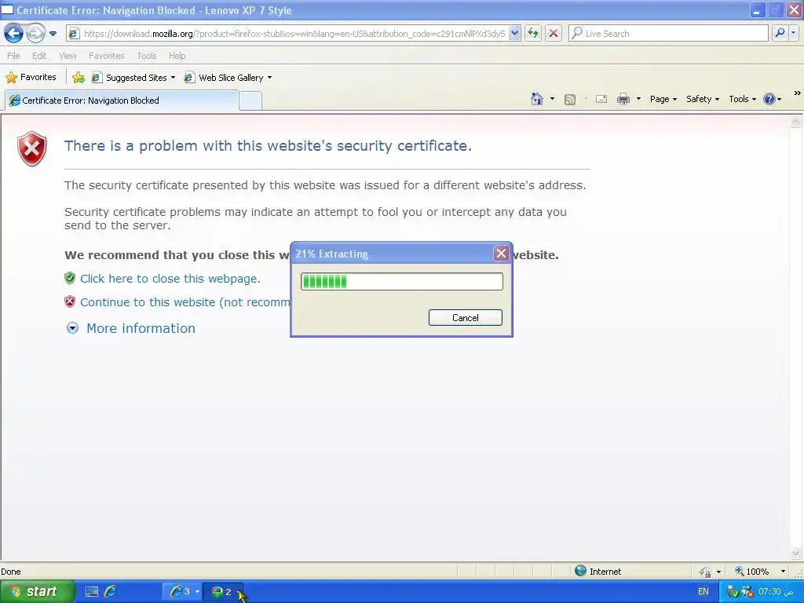Click the extraction progress bar
Image resolution: width=804 pixels, height=603 pixels.
tap(401, 282)
